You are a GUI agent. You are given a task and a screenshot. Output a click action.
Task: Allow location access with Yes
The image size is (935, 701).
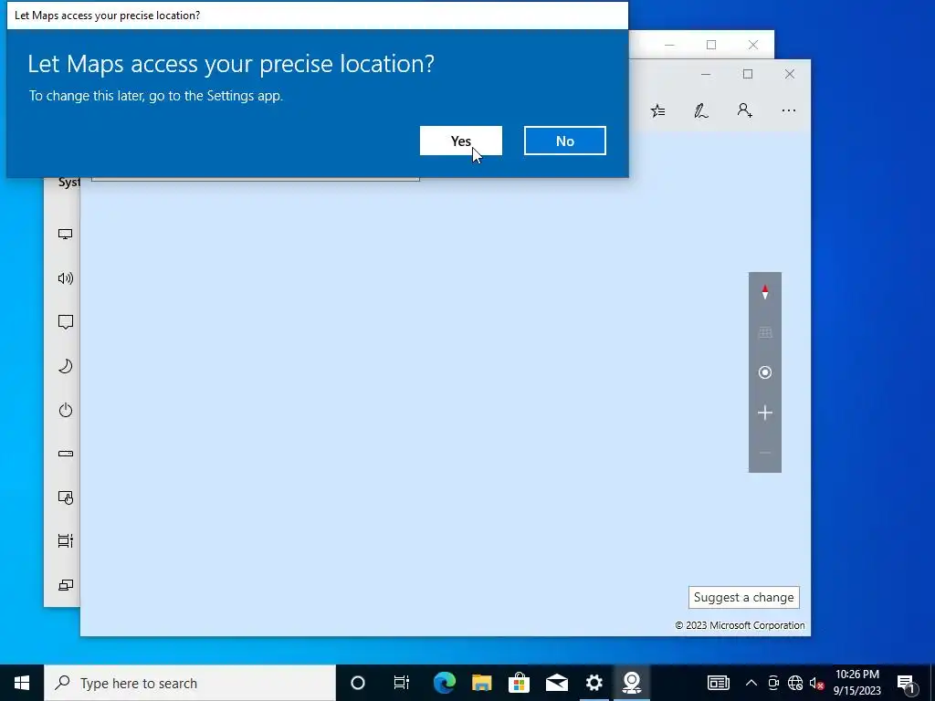point(461,141)
